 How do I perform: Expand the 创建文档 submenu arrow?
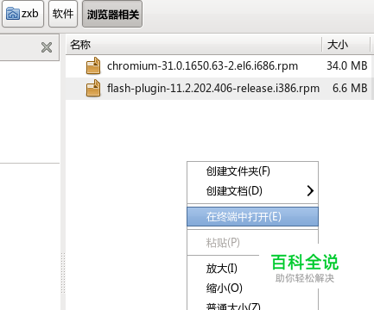pos(310,191)
